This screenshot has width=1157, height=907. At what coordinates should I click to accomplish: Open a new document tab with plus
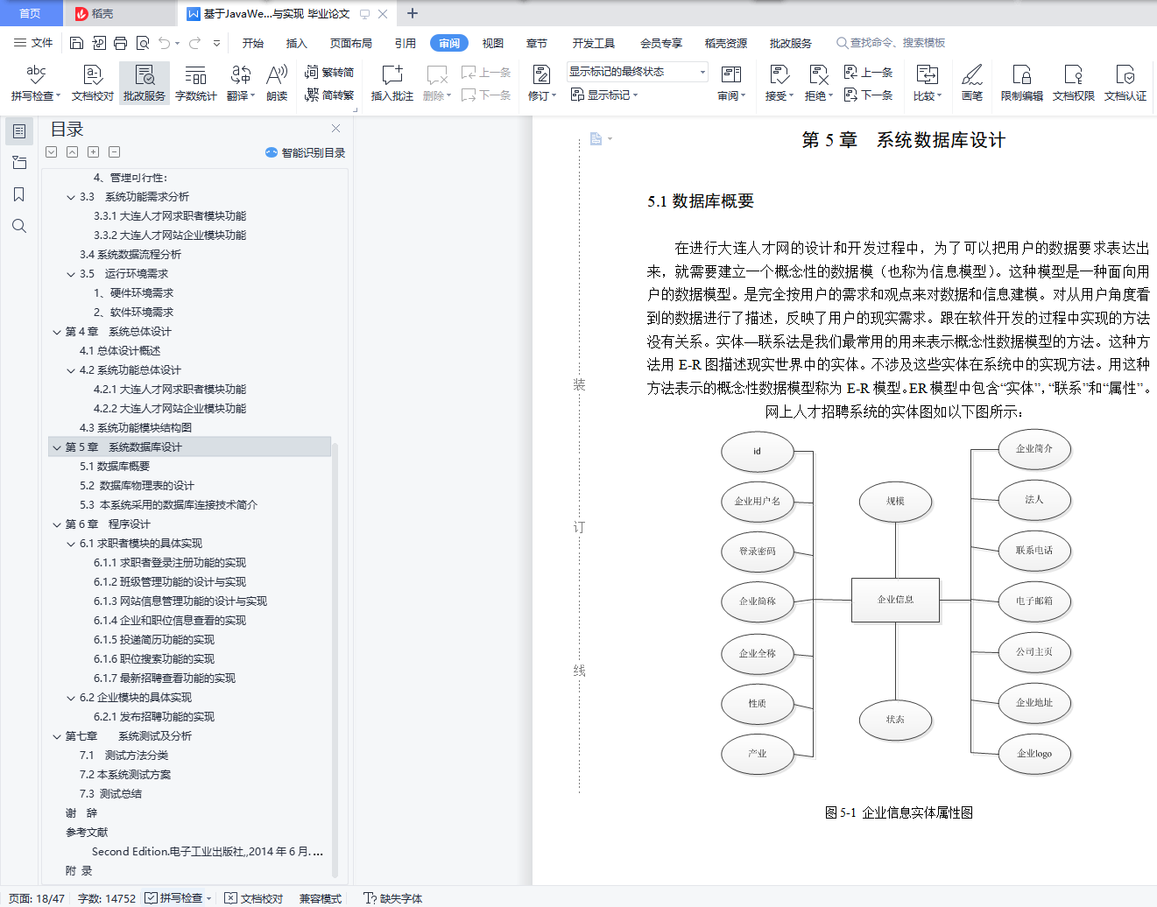413,13
